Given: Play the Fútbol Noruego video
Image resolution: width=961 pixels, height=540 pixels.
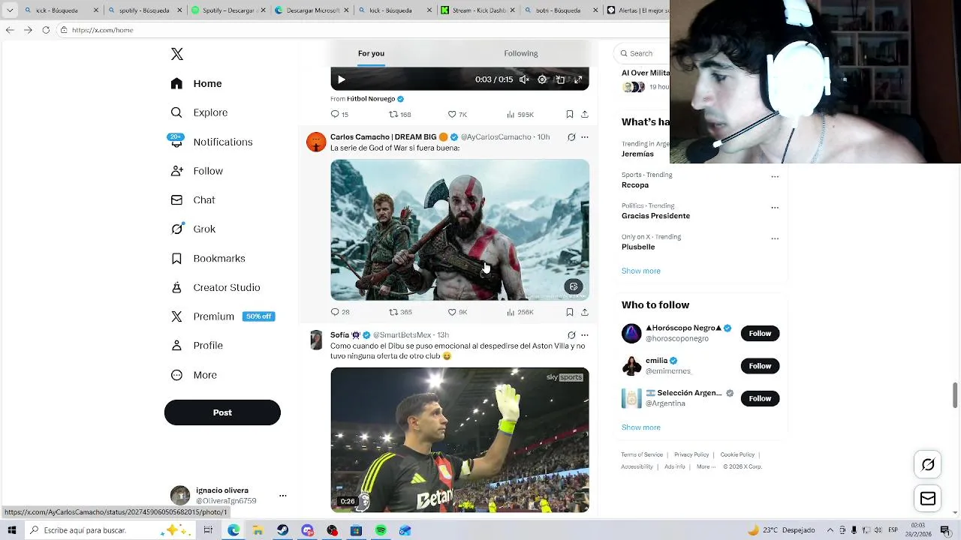Looking at the screenshot, I should 341,79.
